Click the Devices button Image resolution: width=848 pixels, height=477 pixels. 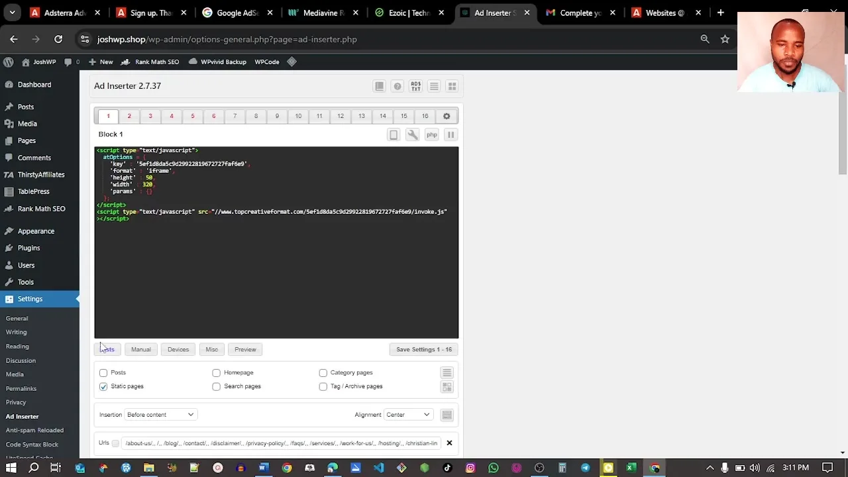(178, 349)
